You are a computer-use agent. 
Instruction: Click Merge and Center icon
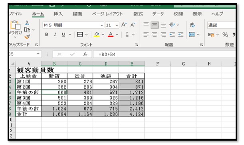[x=192, y=35]
